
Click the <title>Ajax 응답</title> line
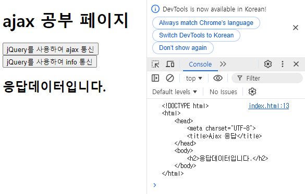click(x=224, y=136)
